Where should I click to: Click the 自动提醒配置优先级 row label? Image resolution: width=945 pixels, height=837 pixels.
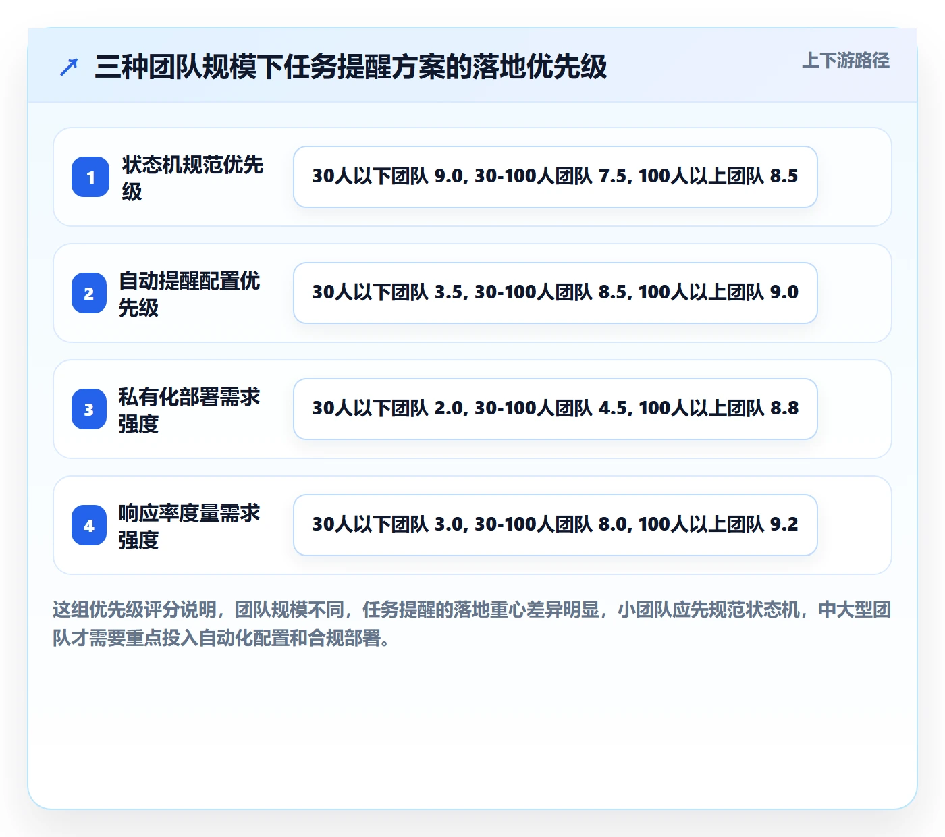pos(190,294)
